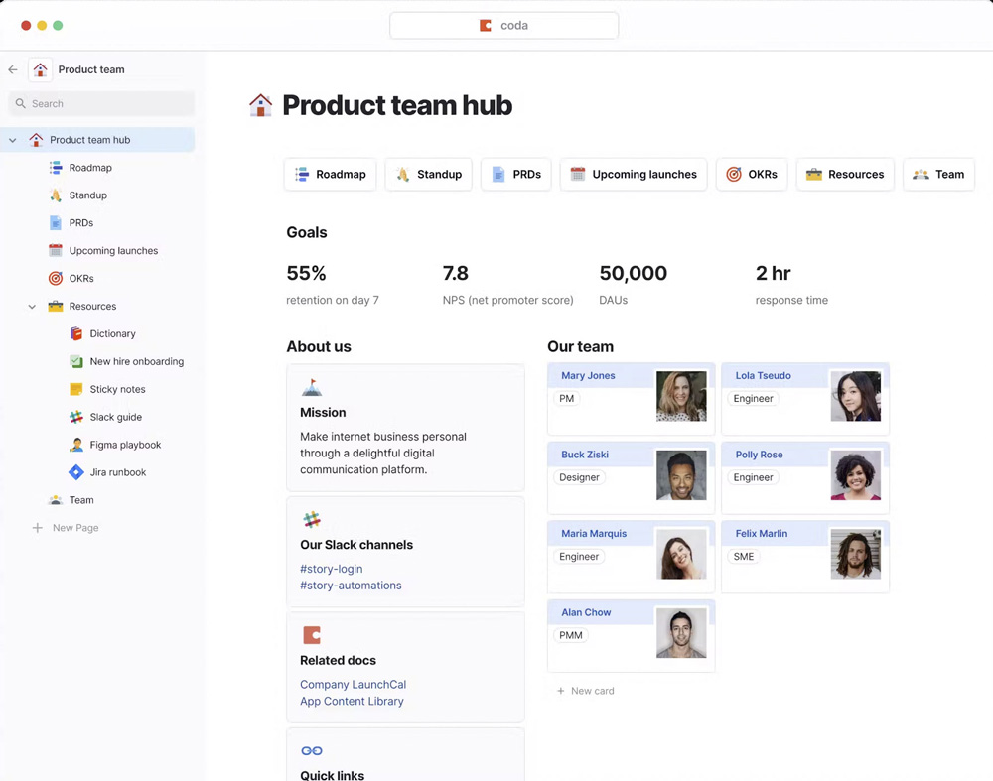Select Standup page in the sidebar
Image resolution: width=993 pixels, height=781 pixels.
point(87,195)
